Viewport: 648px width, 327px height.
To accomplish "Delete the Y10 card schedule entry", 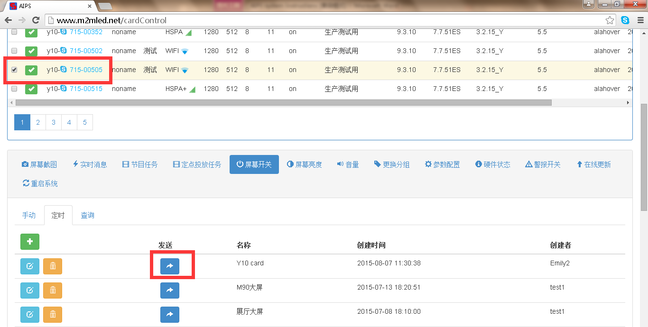I will tap(53, 266).
